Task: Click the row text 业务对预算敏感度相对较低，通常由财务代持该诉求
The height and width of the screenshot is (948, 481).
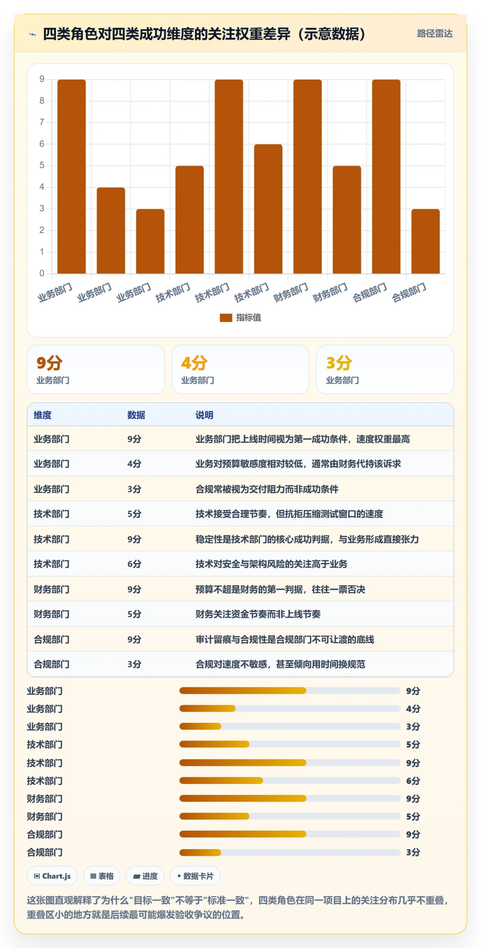Action: (298, 464)
